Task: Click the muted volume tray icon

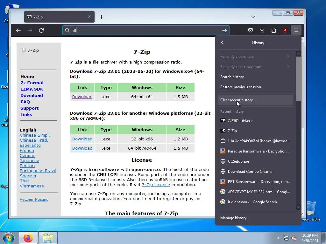Action: click(294, 238)
